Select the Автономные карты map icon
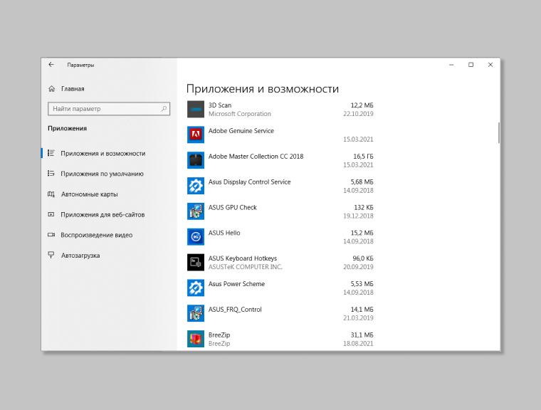The image size is (541, 410). 51,194
